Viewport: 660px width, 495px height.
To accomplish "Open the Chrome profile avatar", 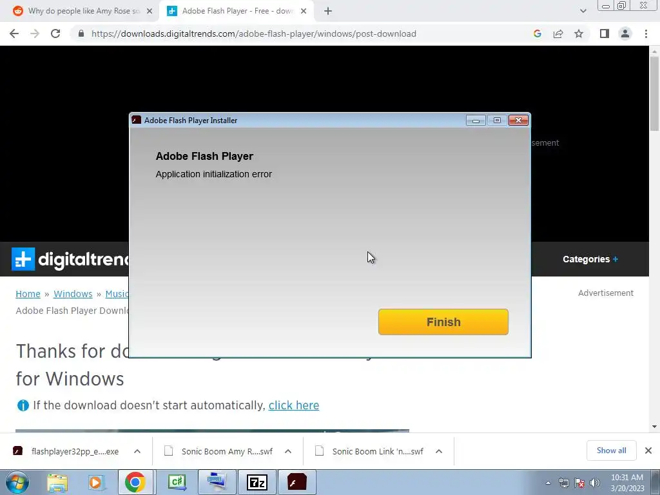I will (625, 34).
